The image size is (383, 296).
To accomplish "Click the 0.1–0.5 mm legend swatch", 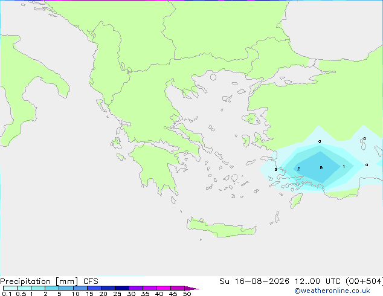I will 10,288.
